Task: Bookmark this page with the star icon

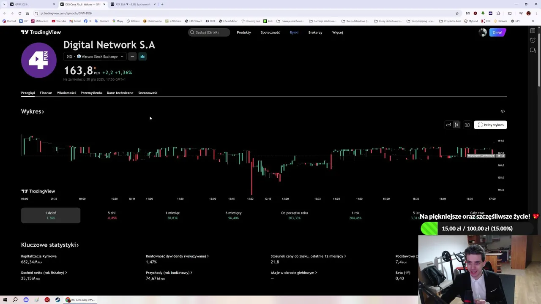Action: pos(457,13)
